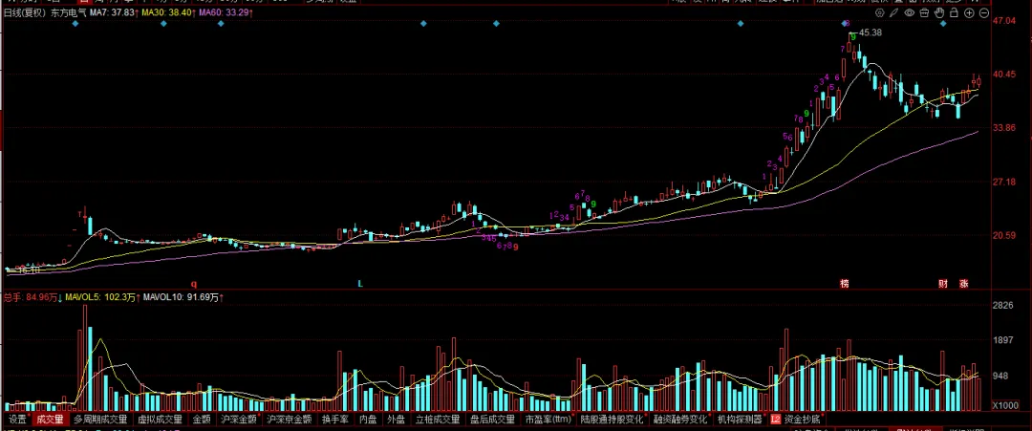Select the 成交量 volume tab
Screen dimensions: 1032x431
(50, 420)
